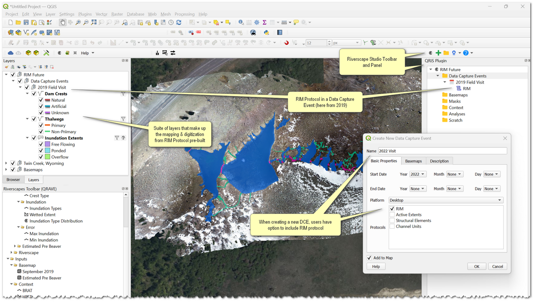This screenshot has height=302, width=533.
Task: Click the blue help question mark icon
Action: tap(465, 53)
